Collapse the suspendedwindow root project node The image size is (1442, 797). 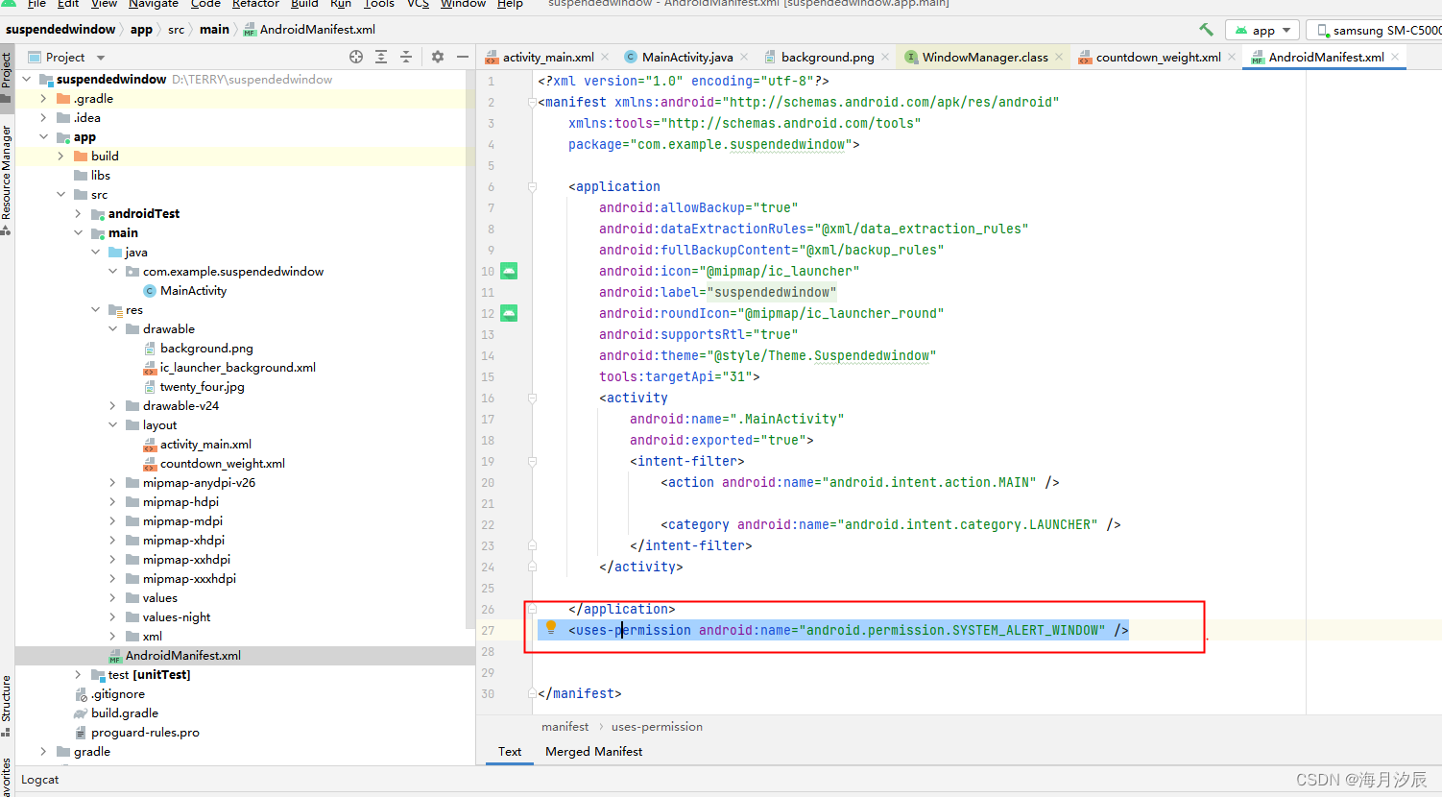coord(26,79)
